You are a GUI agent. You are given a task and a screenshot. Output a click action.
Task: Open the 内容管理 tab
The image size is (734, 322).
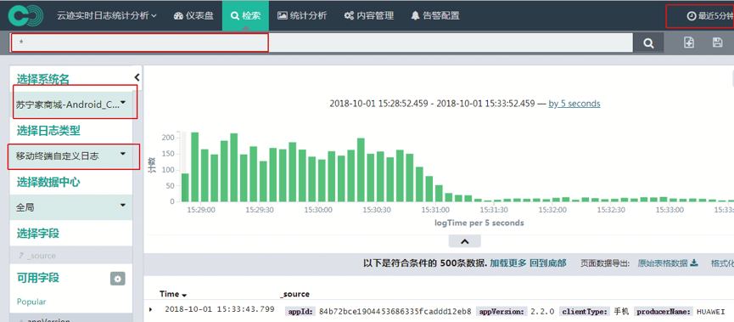pyautogui.click(x=368, y=15)
